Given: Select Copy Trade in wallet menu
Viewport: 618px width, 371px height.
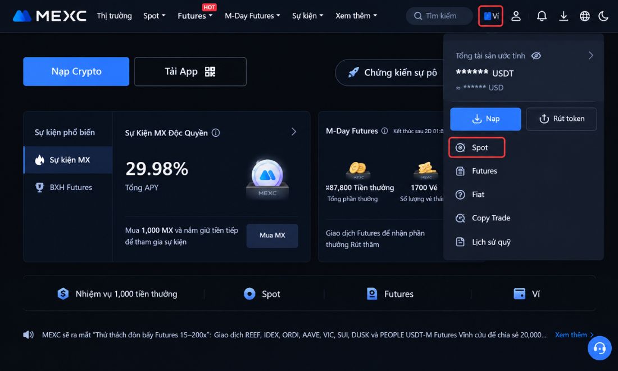Looking at the screenshot, I should coord(483,218).
